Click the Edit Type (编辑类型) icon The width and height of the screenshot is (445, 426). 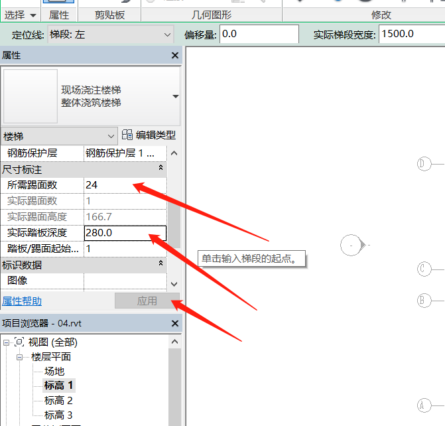(127, 135)
